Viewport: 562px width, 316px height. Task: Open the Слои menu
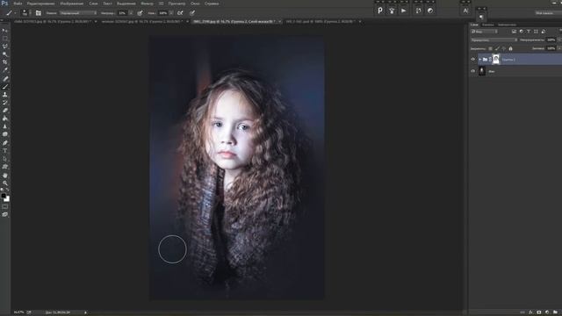(93, 4)
